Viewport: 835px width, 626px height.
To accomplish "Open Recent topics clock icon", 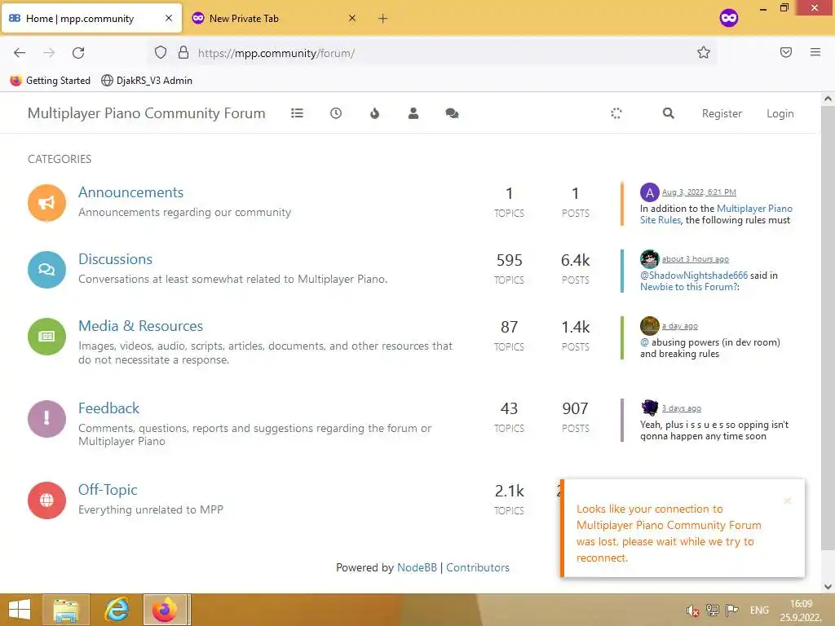I will point(335,113).
